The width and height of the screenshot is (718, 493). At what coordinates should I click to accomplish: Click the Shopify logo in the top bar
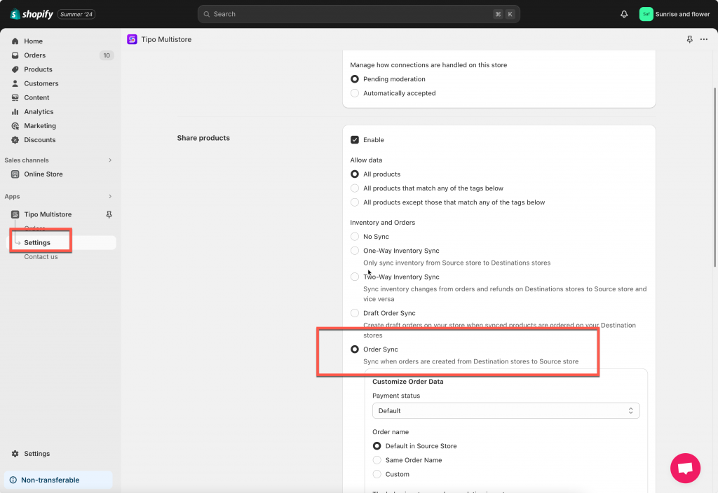[32, 14]
